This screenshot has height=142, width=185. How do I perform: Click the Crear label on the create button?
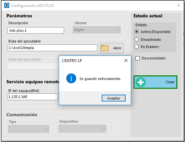pos(170,82)
